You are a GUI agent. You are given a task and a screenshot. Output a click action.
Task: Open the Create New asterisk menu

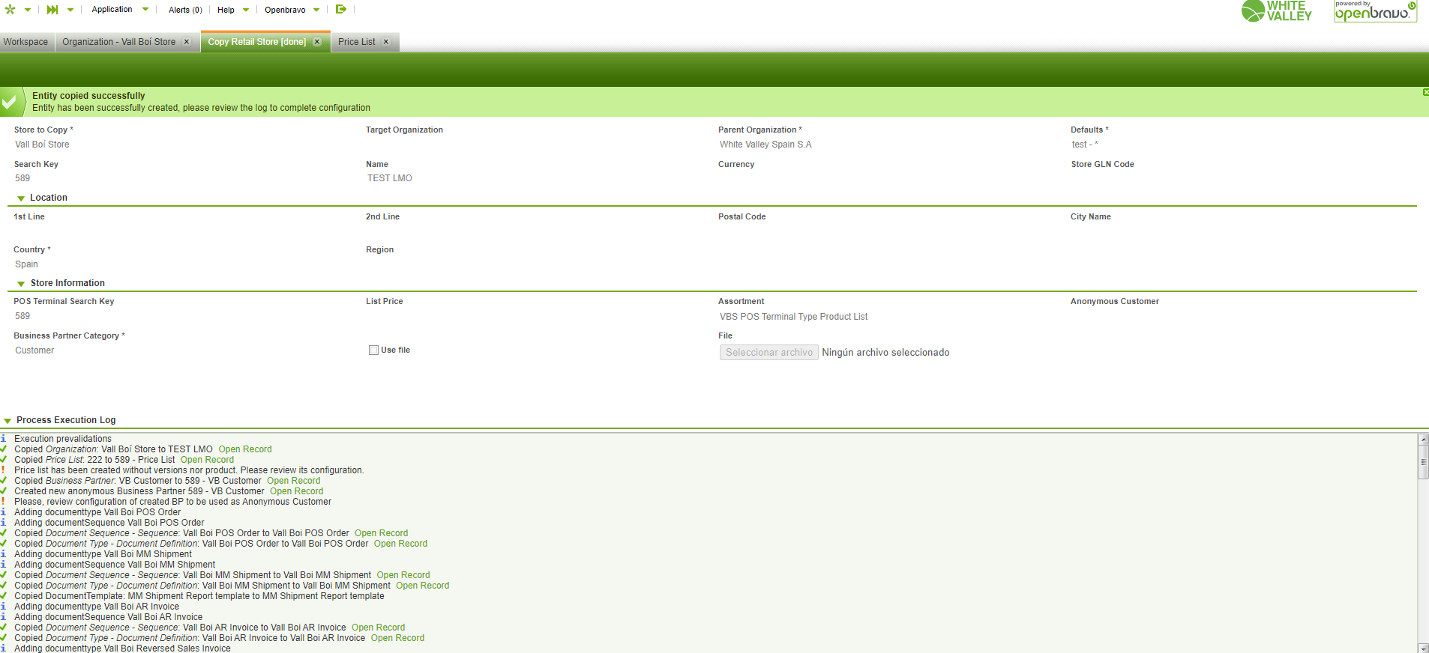coord(10,10)
